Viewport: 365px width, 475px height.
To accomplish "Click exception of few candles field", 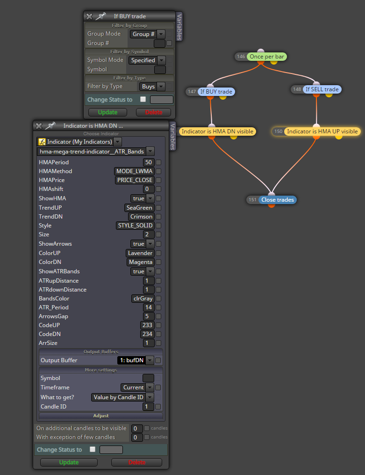I will coord(137,438).
